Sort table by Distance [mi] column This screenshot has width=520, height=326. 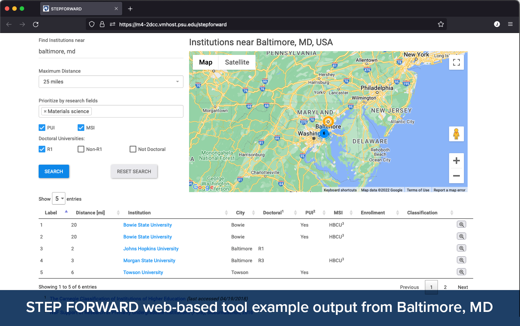tap(96, 213)
